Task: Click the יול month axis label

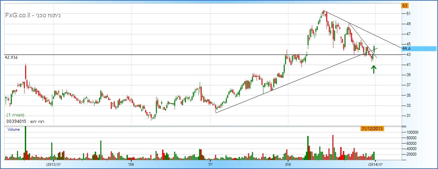Action: (x=210, y=164)
